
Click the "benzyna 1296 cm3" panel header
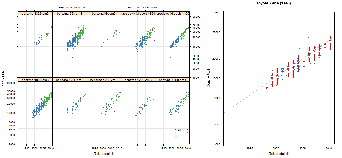69,80
